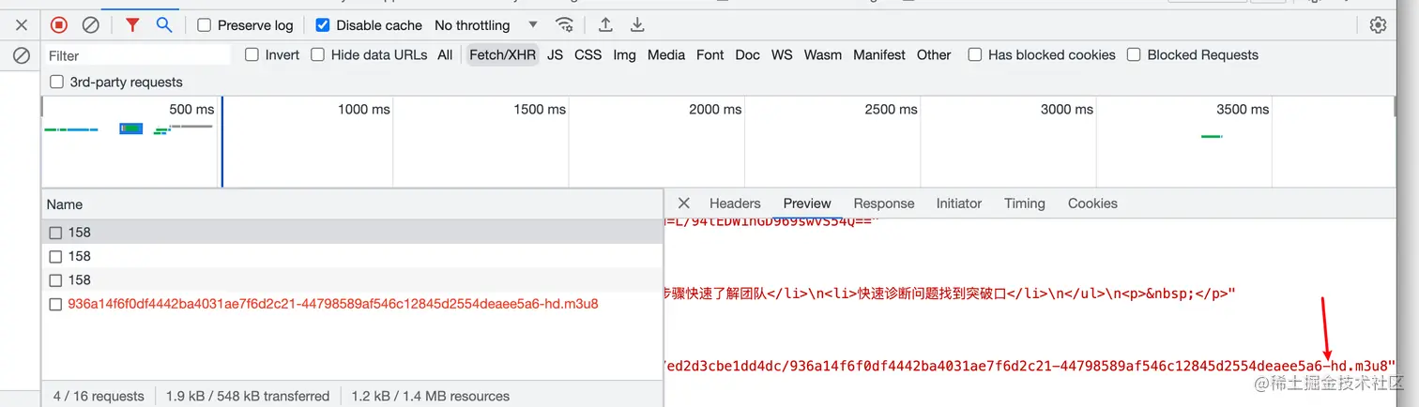The height and width of the screenshot is (407, 1419).
Task: Filter requests by JS
Action: tap(556, 54)
